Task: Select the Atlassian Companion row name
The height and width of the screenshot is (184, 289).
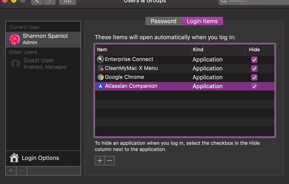Action: pyautogui.click(x=131, y=86)
